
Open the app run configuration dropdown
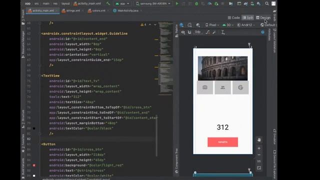click(x=122, y=3)
